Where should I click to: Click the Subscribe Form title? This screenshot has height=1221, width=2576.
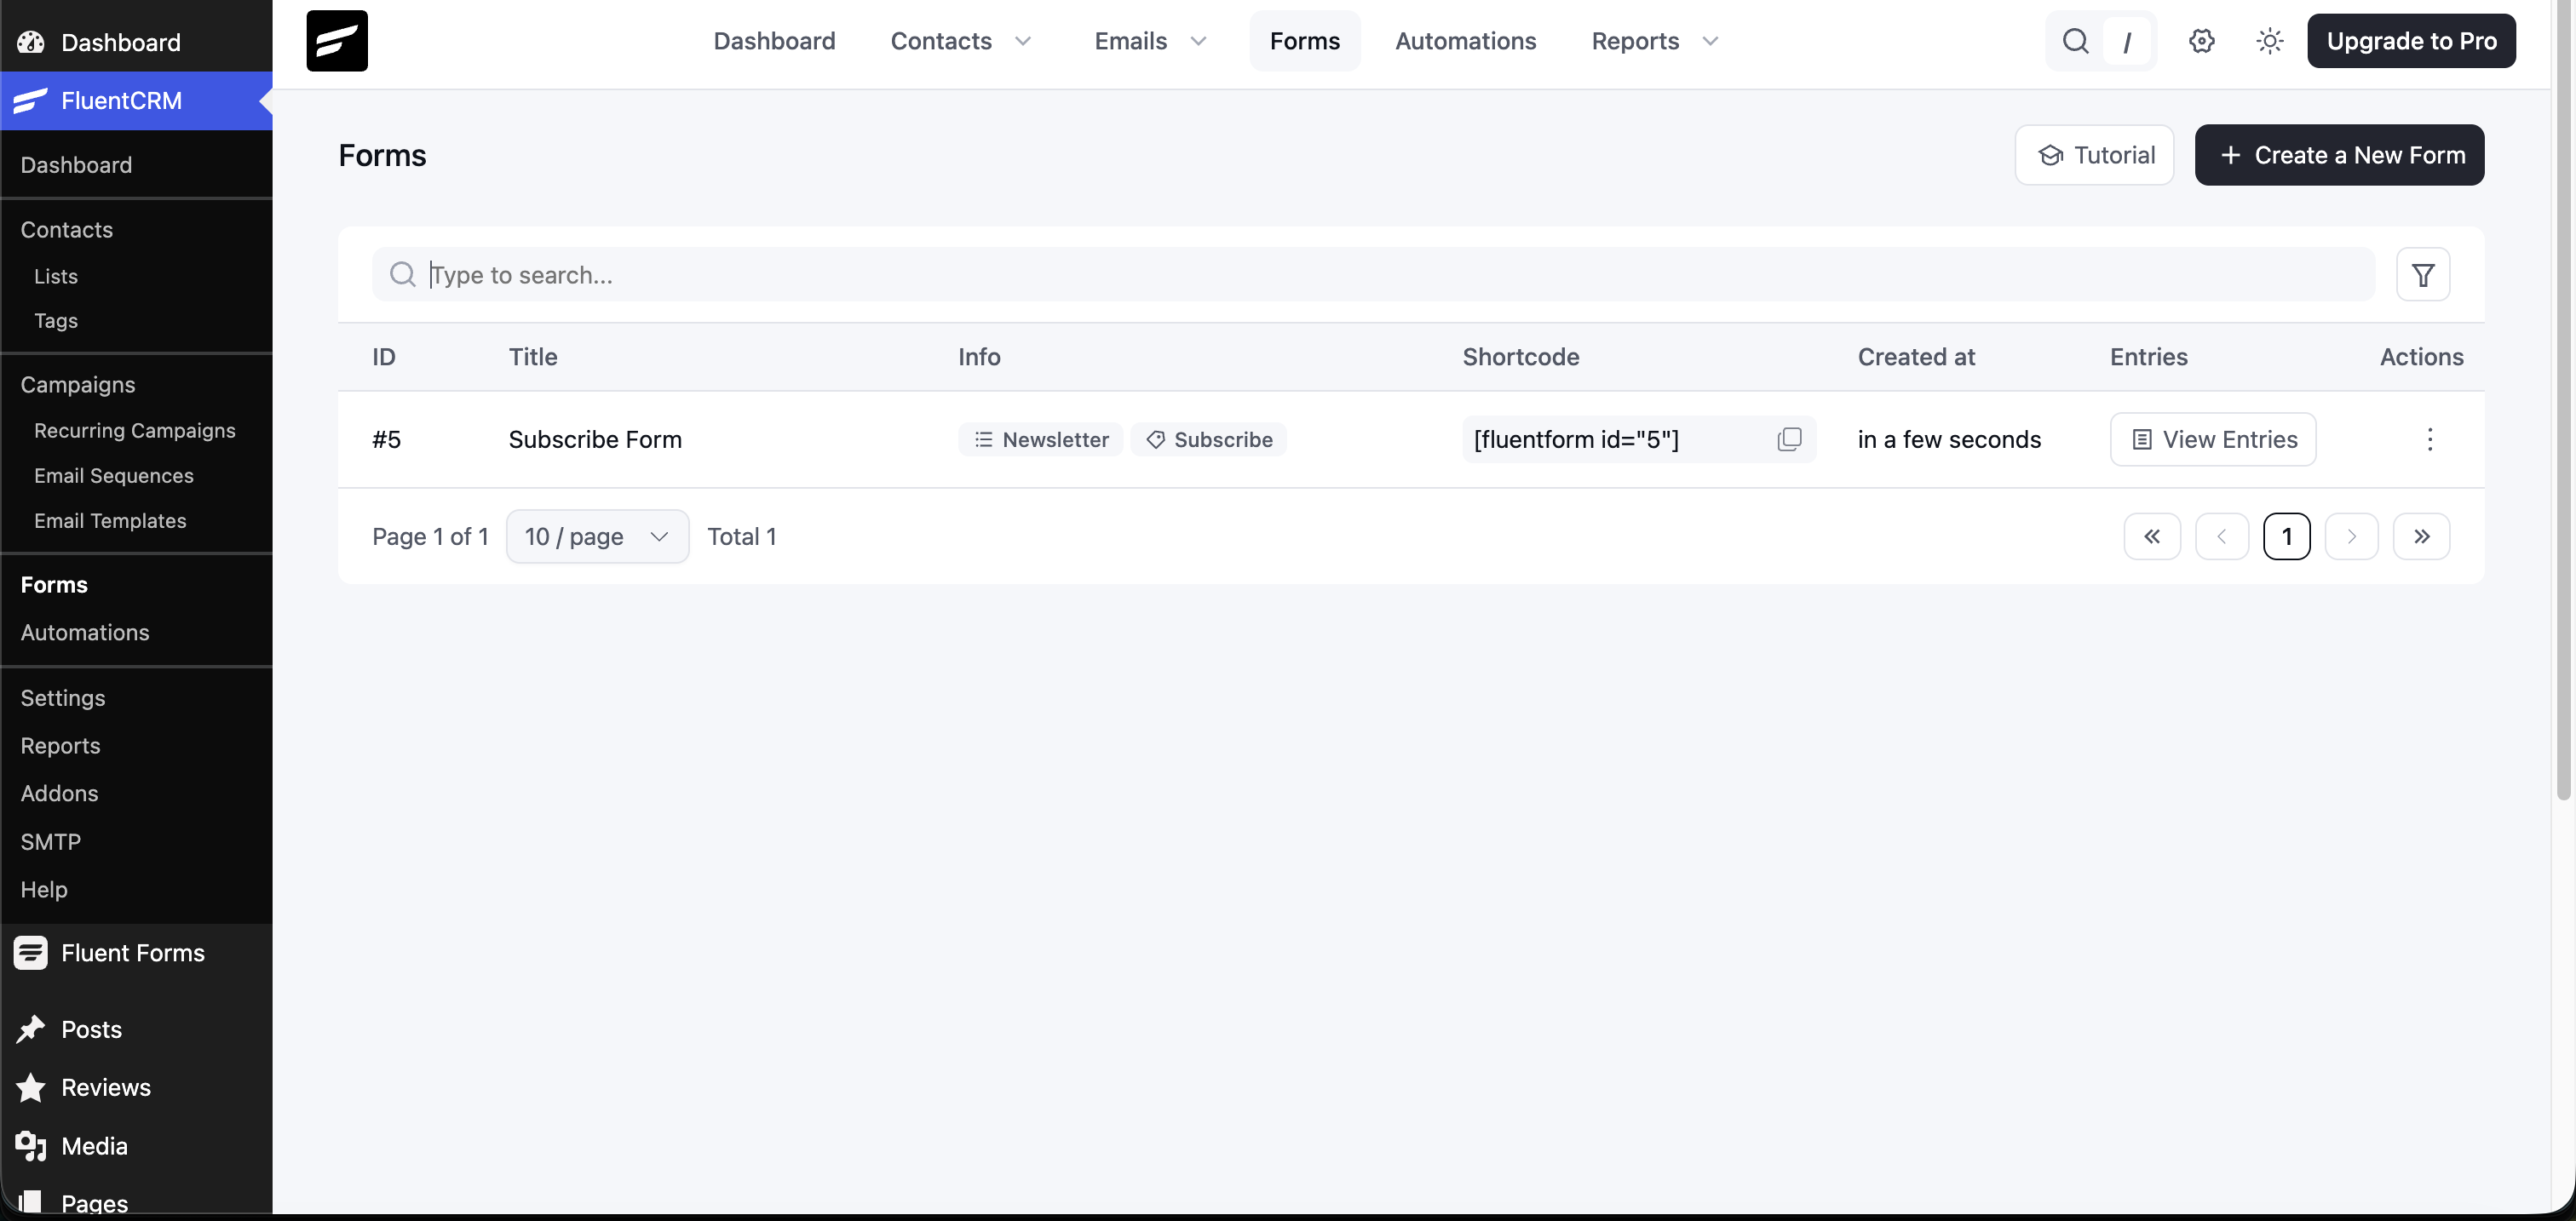[595, 439]
